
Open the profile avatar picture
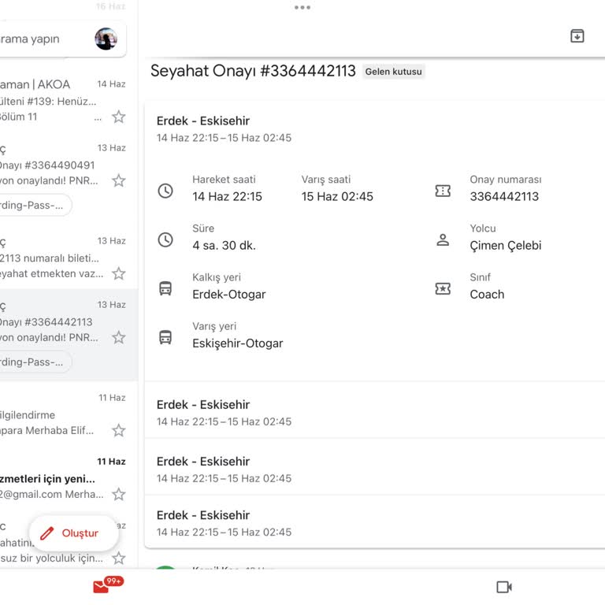(x=106, y=39)
